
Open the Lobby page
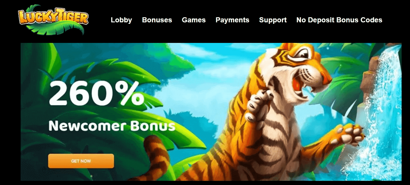click(x=121, y=20)
